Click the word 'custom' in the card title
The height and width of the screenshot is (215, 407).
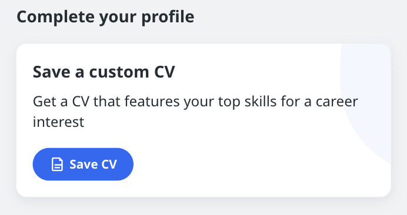click(x=119, y=72)
